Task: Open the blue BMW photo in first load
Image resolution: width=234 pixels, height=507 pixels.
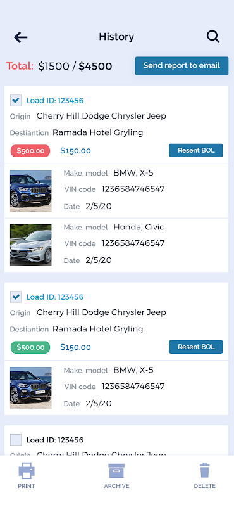Action: [x=30, y=191]
